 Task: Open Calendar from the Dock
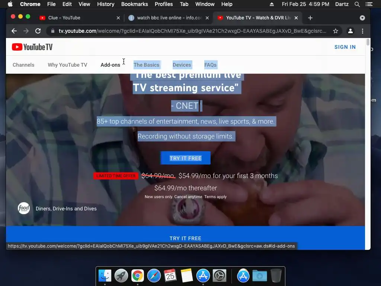tap(170, 276)
